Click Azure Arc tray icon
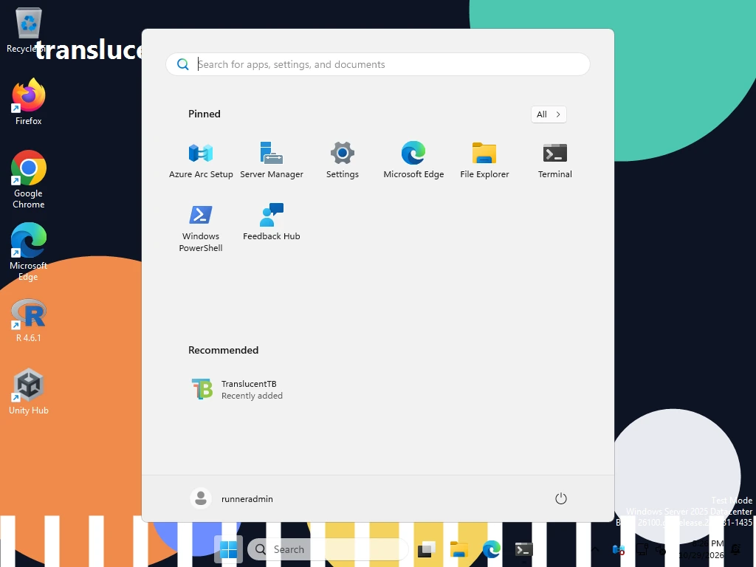Screen dimensions: 756x567 point(618,549)
